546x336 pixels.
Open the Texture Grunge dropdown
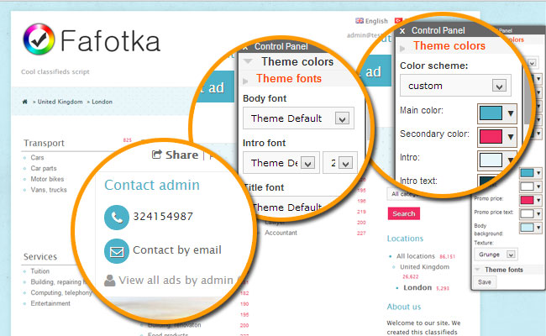[x=496, y=255]
